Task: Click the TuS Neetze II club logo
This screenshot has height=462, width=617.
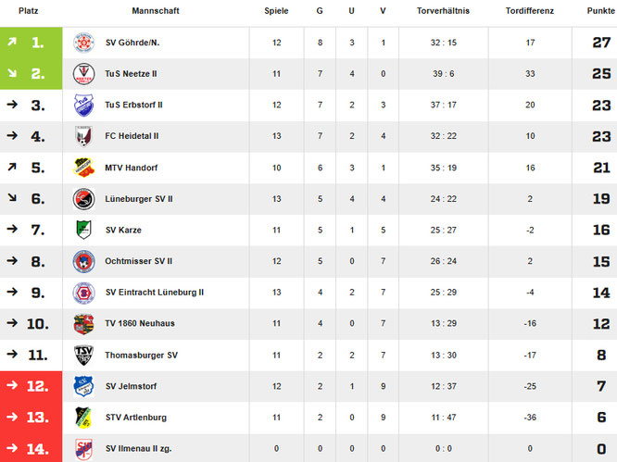Action: [x=83, y=74]
